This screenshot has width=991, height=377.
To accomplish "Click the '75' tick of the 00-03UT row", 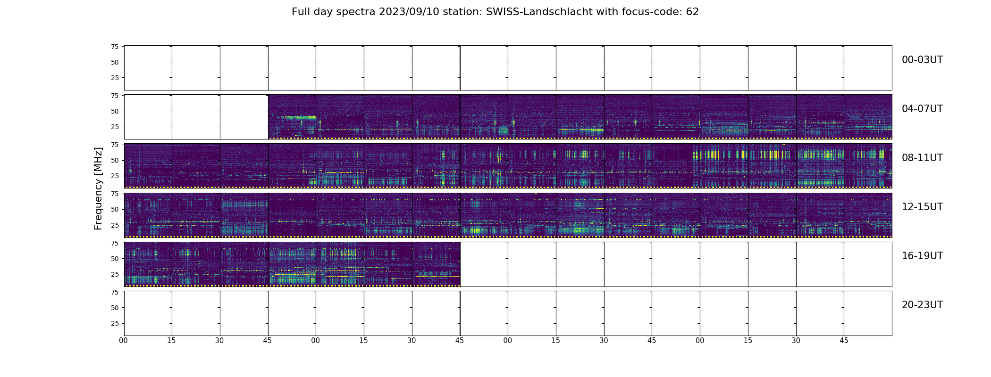I will click(115, 47).
